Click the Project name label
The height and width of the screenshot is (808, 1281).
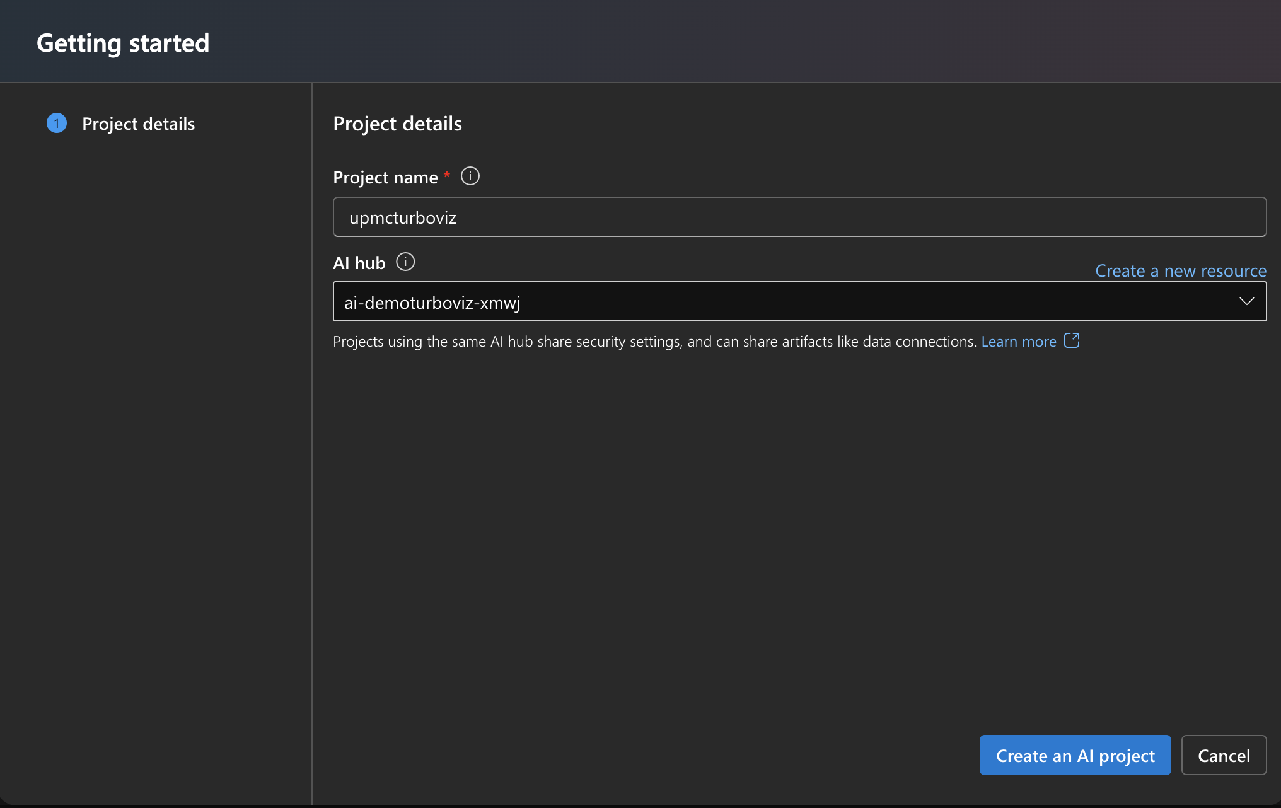(x=385, y=177)
